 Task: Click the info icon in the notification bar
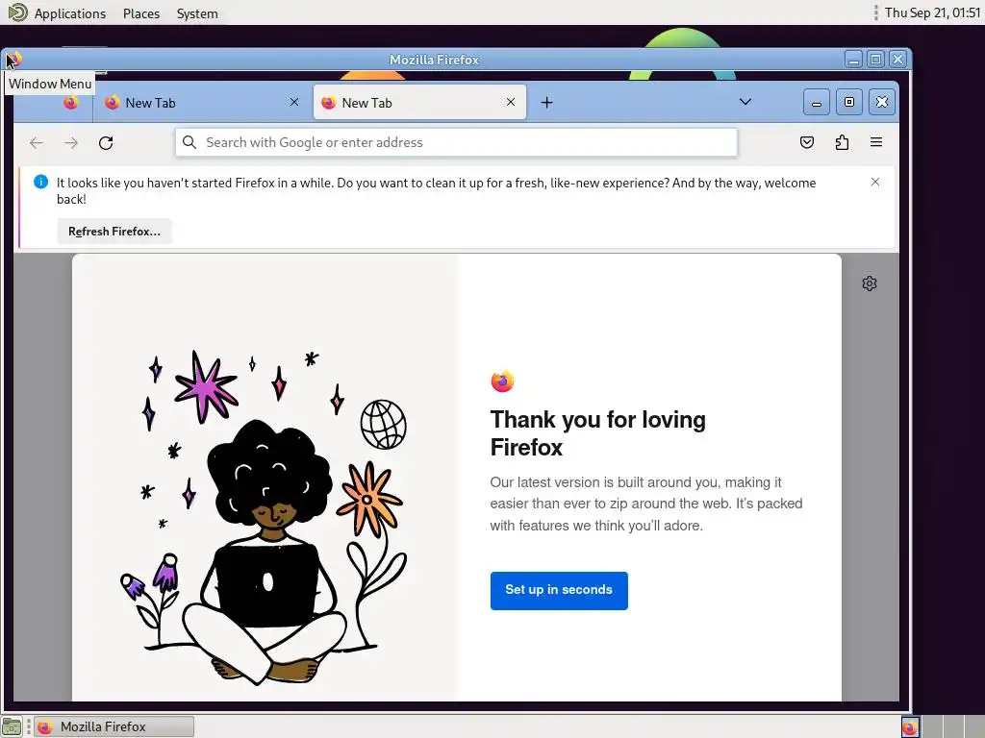tap(40, 182)
